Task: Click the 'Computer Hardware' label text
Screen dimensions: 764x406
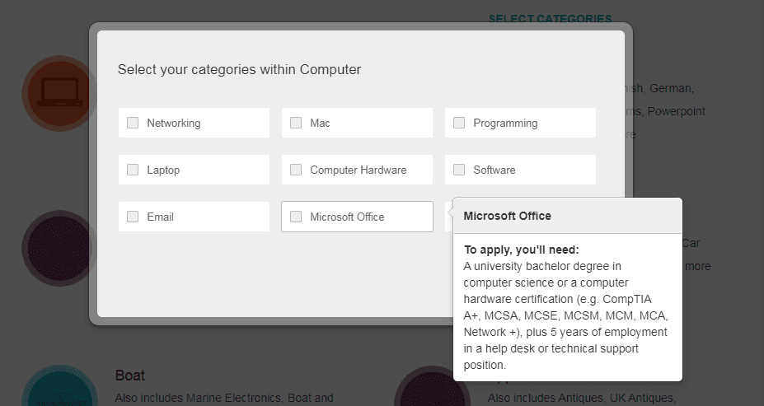Action: (x=359, y=170)
